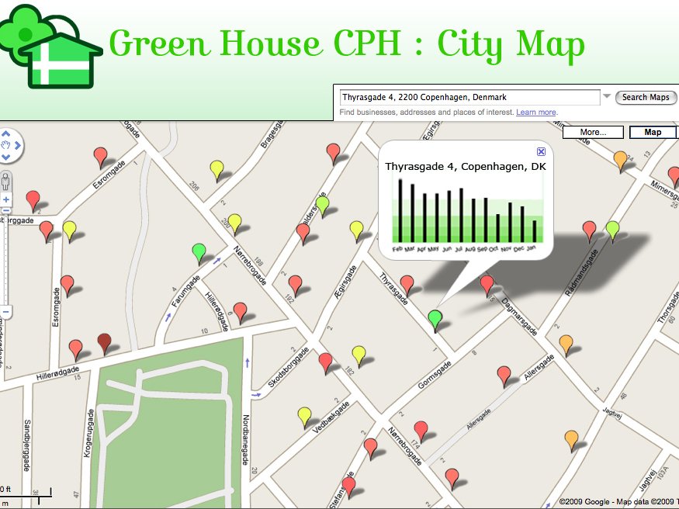Follow the Learn more link
The image size is (679, 509).
point(536,112)
